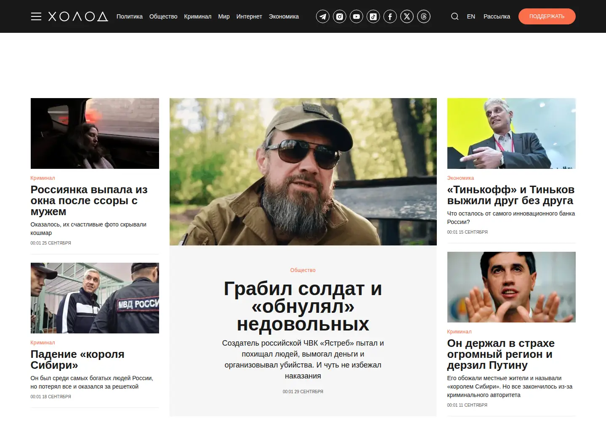Screen dimensions: 606x421
Task: Click Экономика tag above Тинькофф article
Action: [460, 178]
